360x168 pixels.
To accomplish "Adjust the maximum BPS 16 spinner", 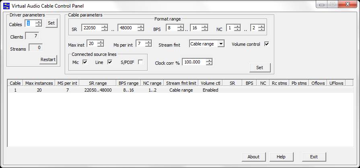I will 205,28.
